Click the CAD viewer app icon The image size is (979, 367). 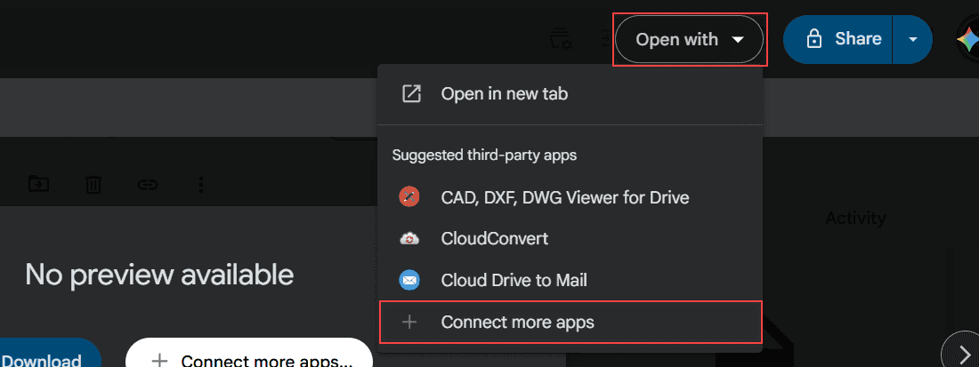(x=409, y=197)
